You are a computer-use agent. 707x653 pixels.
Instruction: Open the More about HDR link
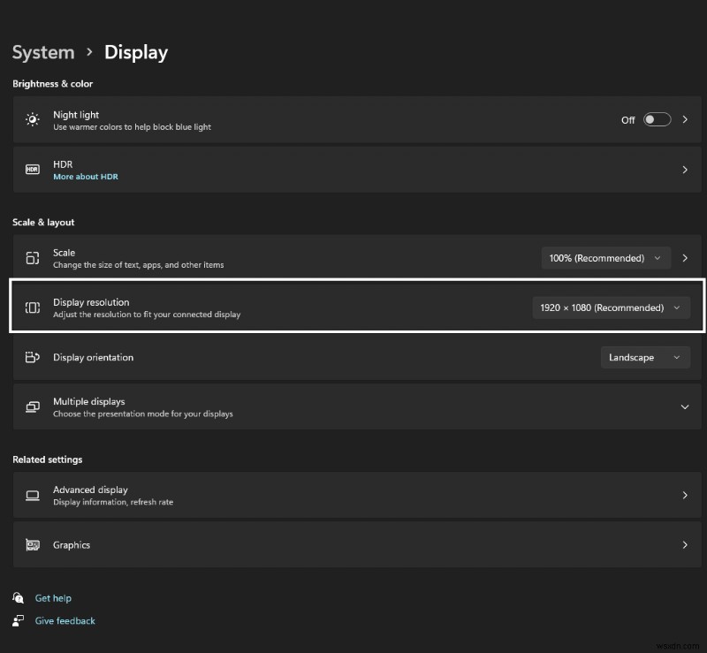coord(86,176)
